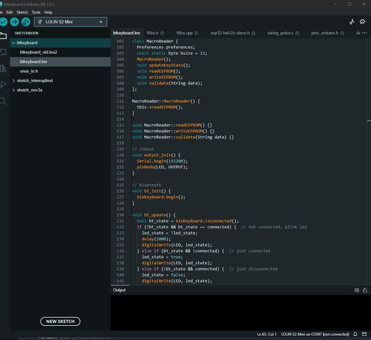
Task: Open the Serial Plotter
Action: (352, 22)
